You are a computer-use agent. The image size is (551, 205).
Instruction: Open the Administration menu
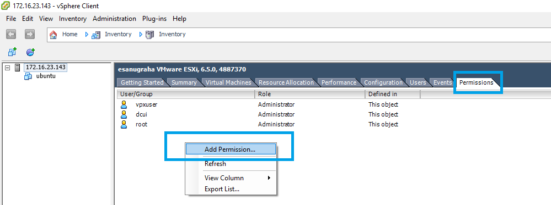click(114, 19)
